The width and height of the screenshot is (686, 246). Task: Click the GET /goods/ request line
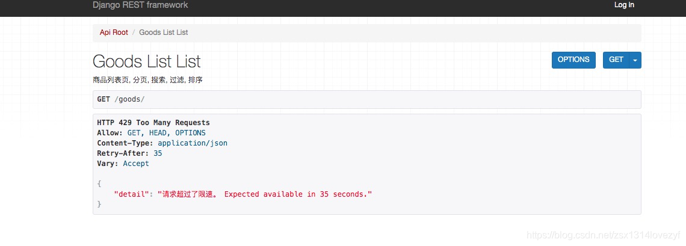coord(366,99)
